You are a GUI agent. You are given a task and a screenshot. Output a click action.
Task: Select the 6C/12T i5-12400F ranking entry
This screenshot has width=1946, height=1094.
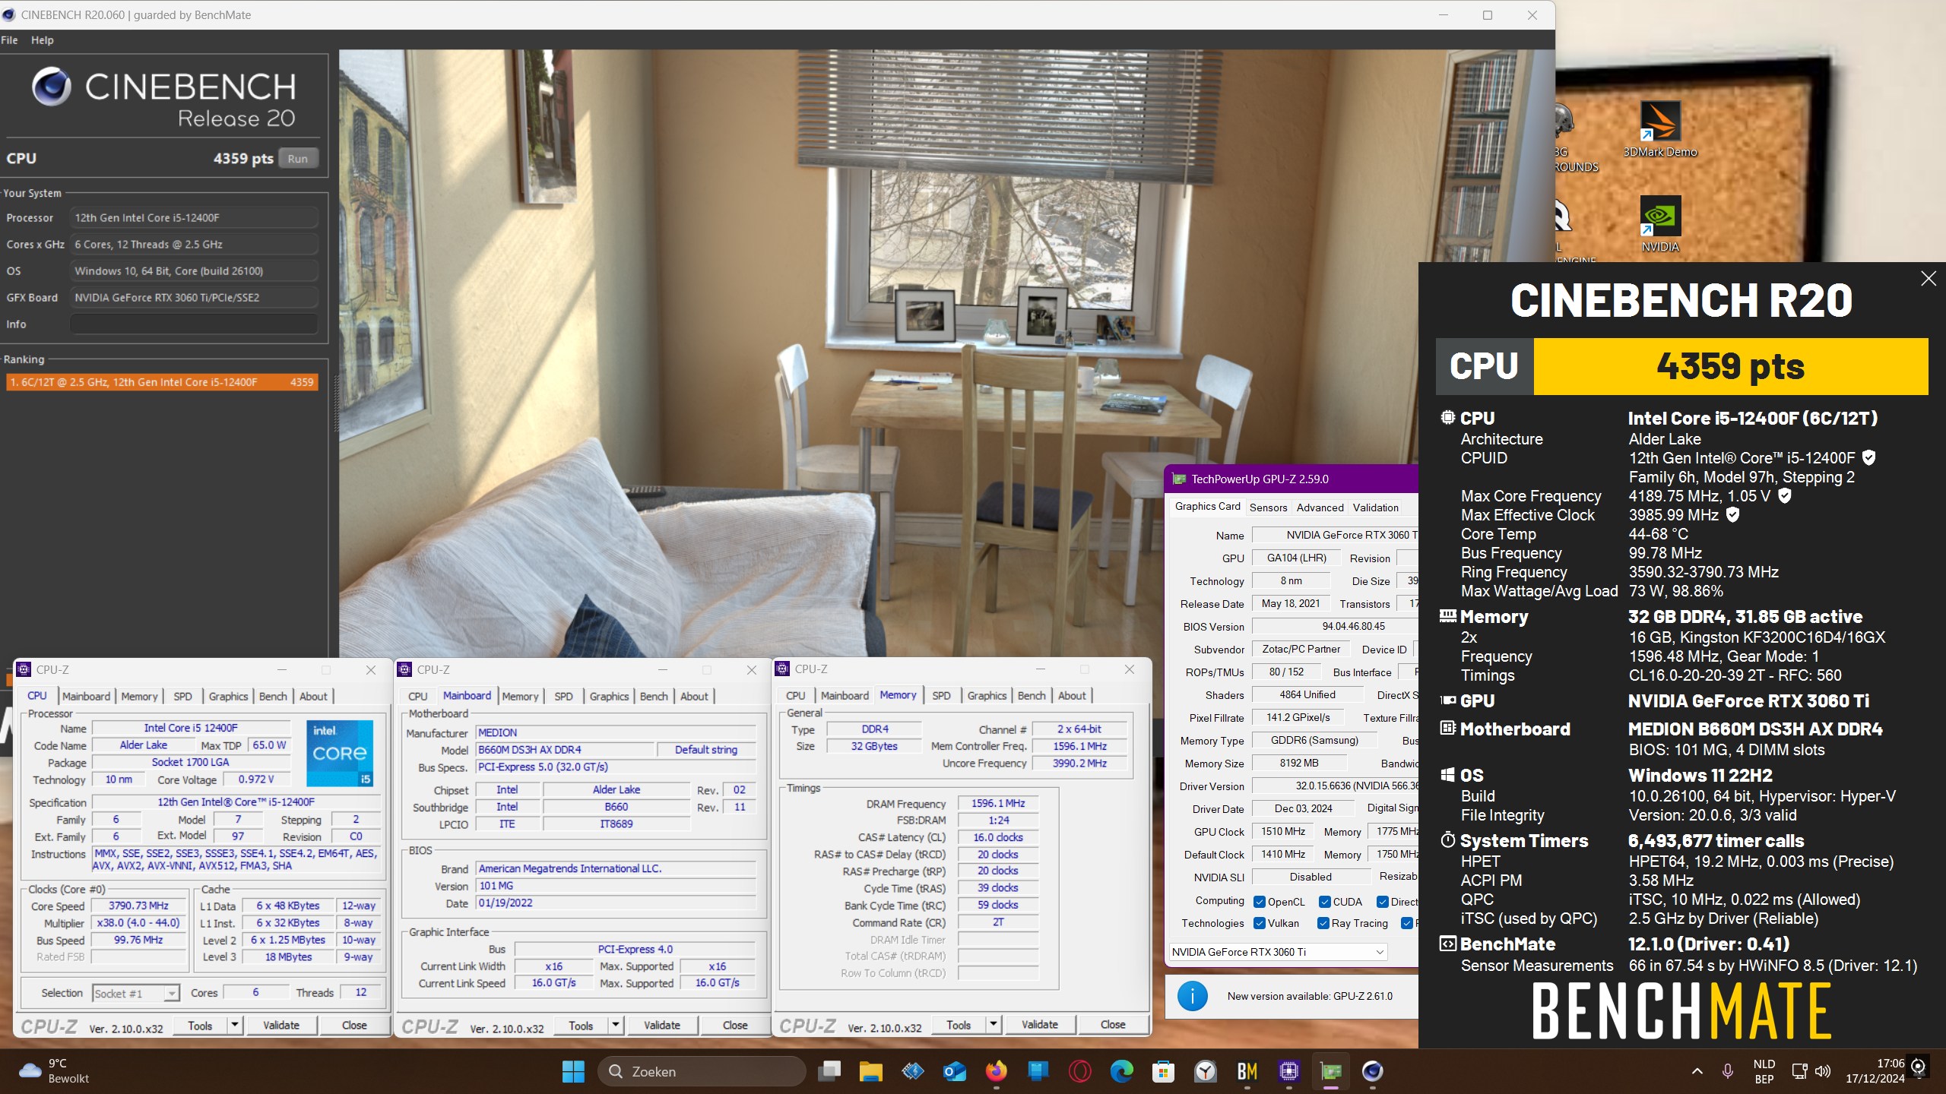pyautogui.click(x=162, y=382)
